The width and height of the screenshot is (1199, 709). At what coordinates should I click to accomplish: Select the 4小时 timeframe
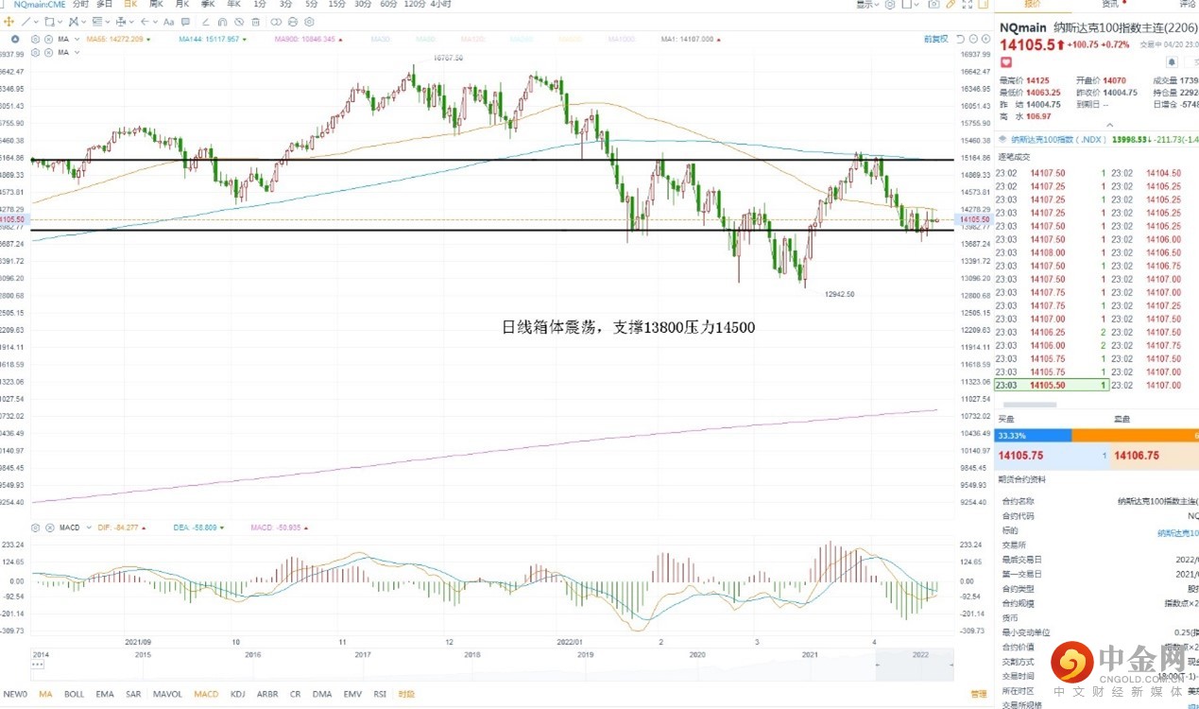tap(439, 5)
